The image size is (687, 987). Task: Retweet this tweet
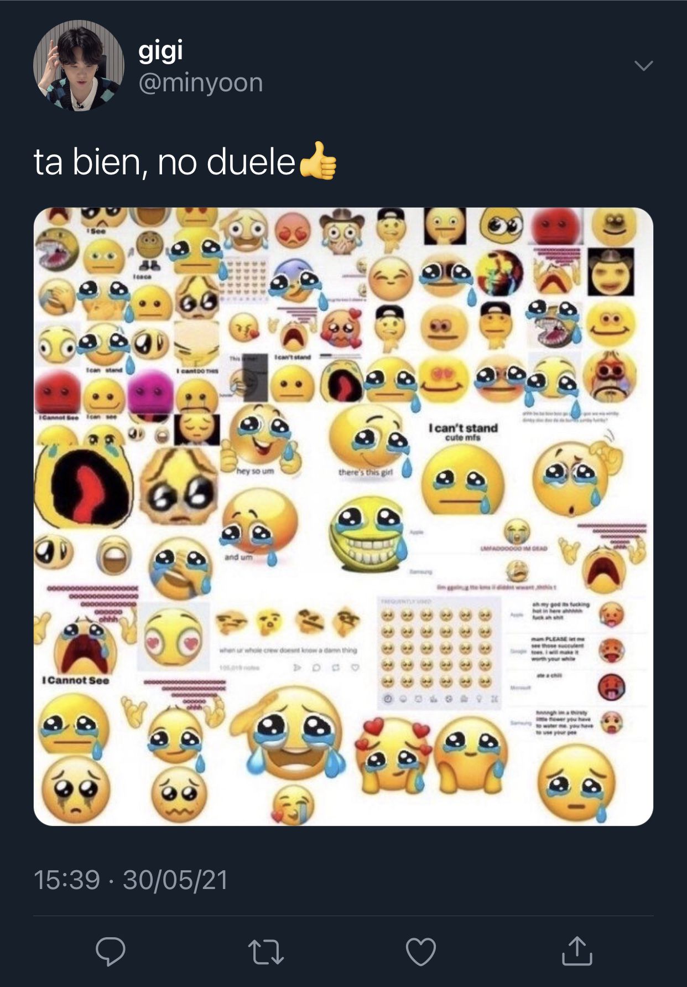coord(266,952)
